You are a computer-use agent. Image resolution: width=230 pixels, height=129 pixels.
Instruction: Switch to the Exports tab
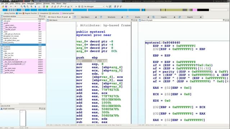[190, 17]
